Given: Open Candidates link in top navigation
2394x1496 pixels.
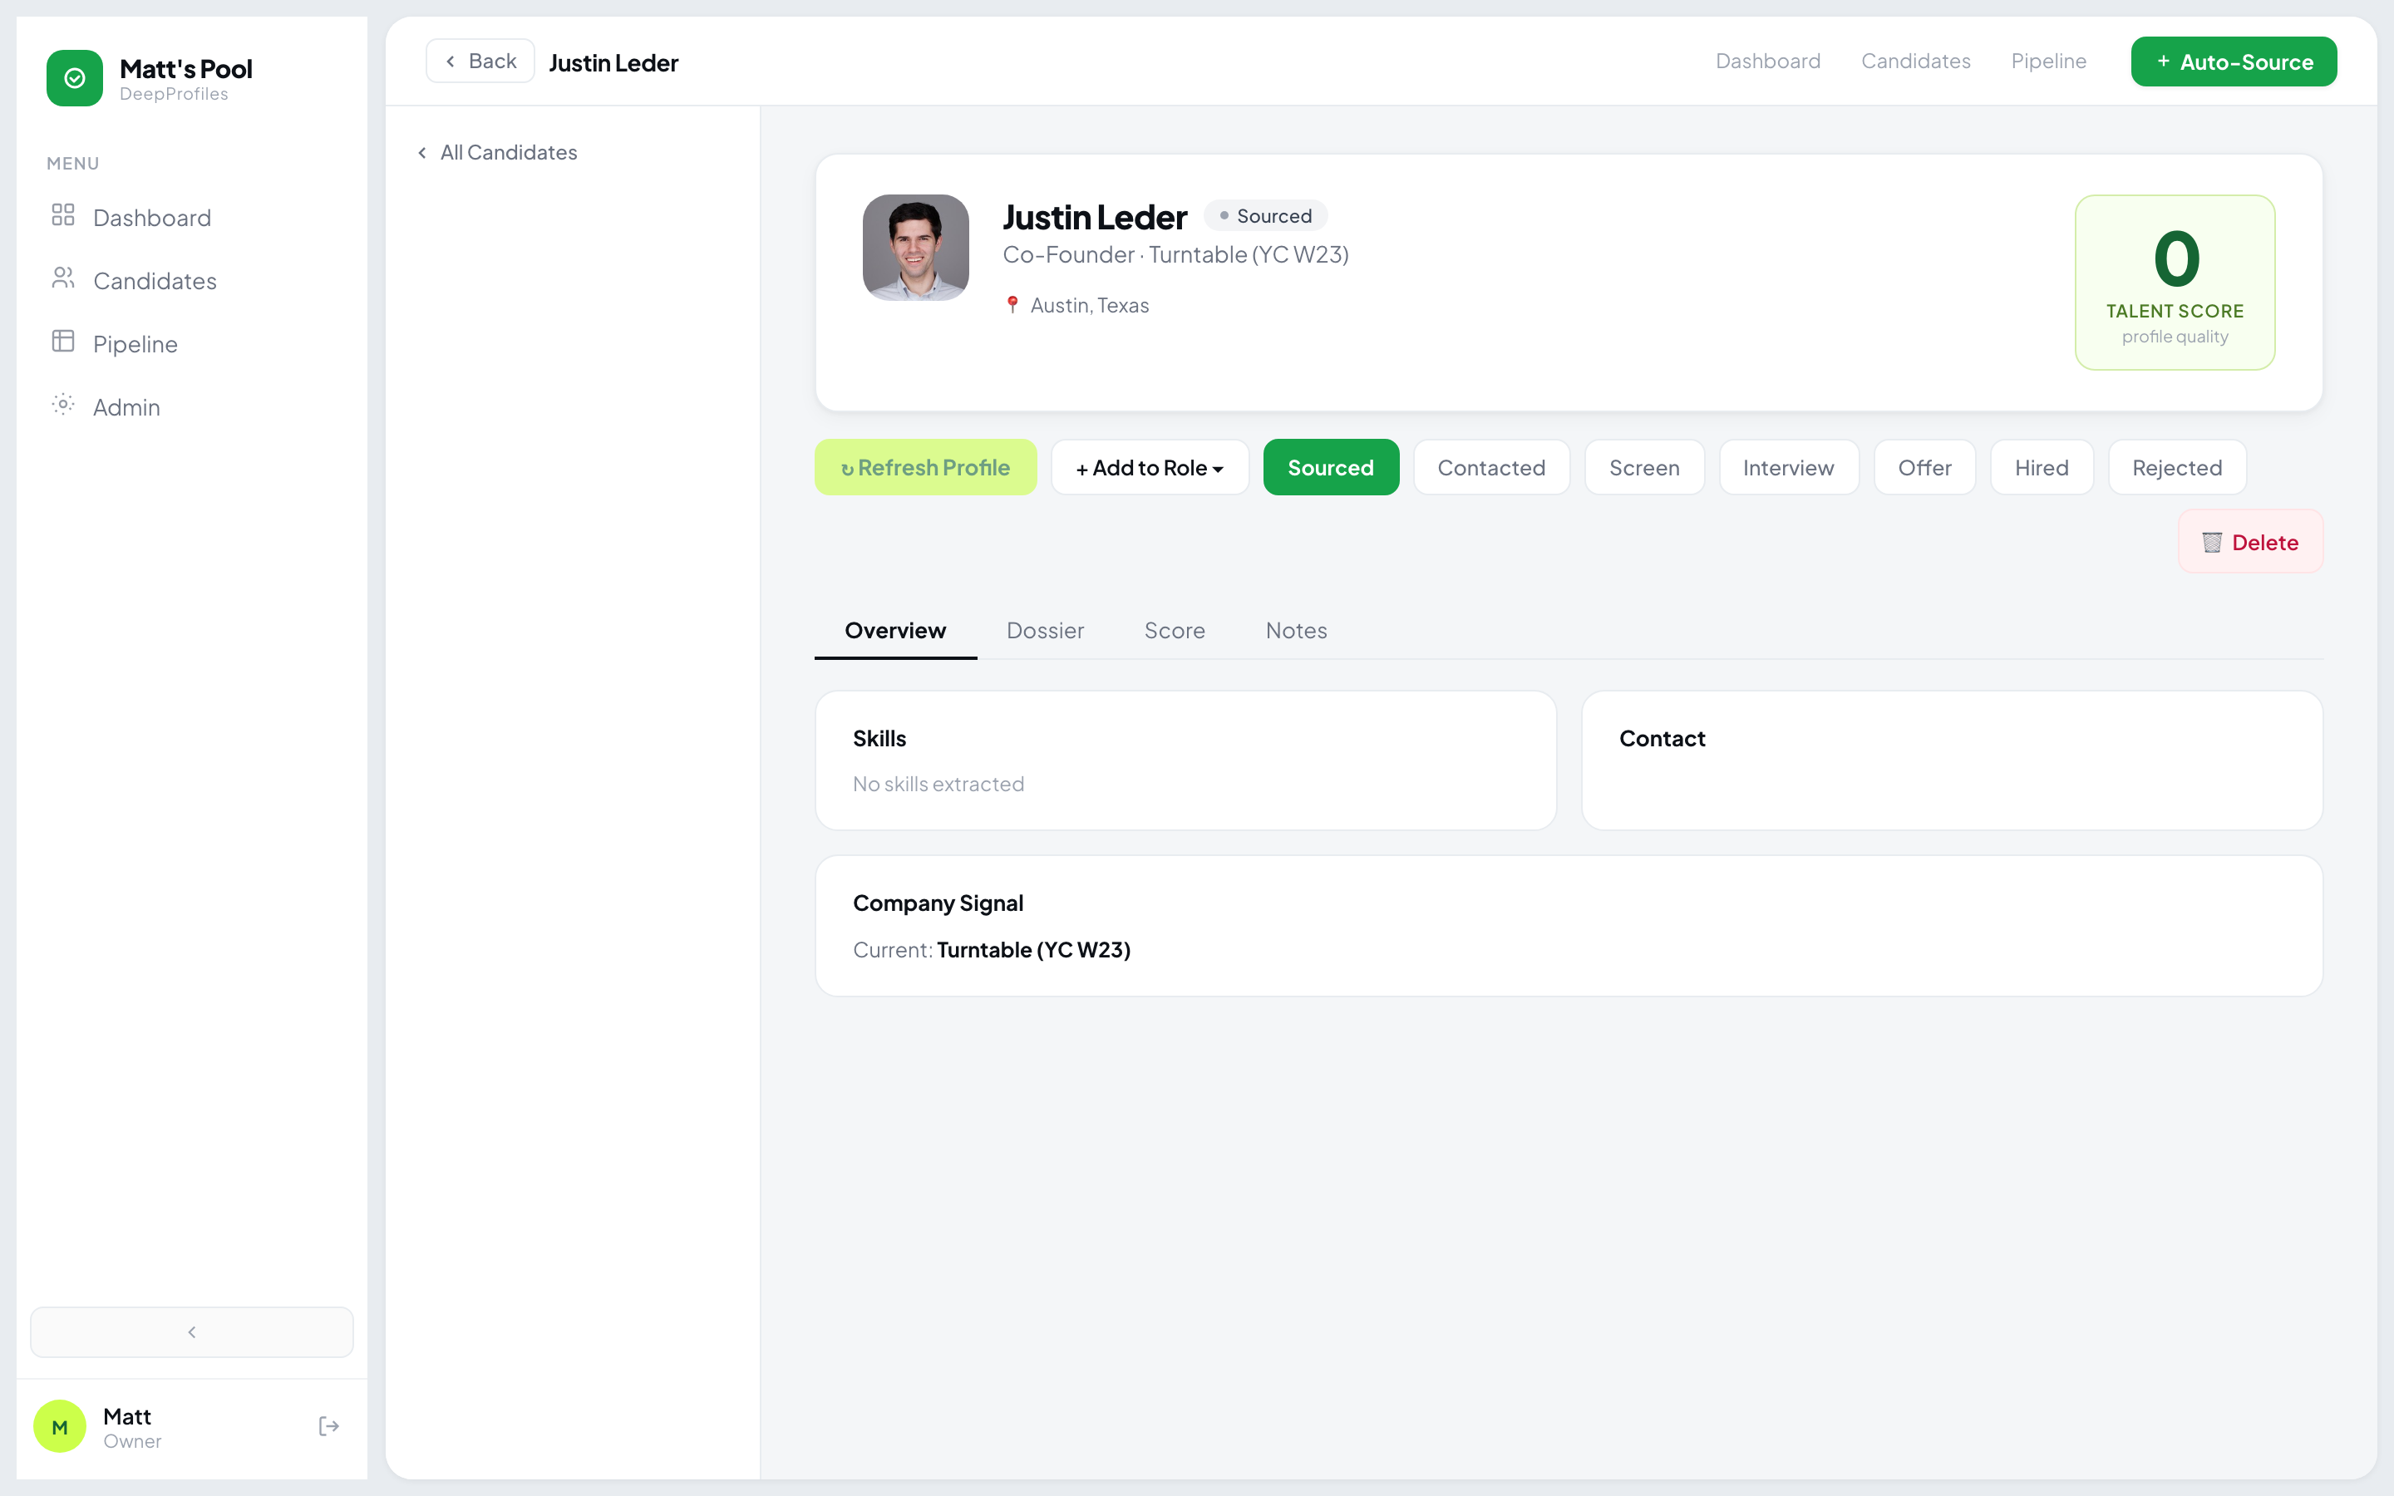Looking at the screenshot, I should click(1915, 62).
